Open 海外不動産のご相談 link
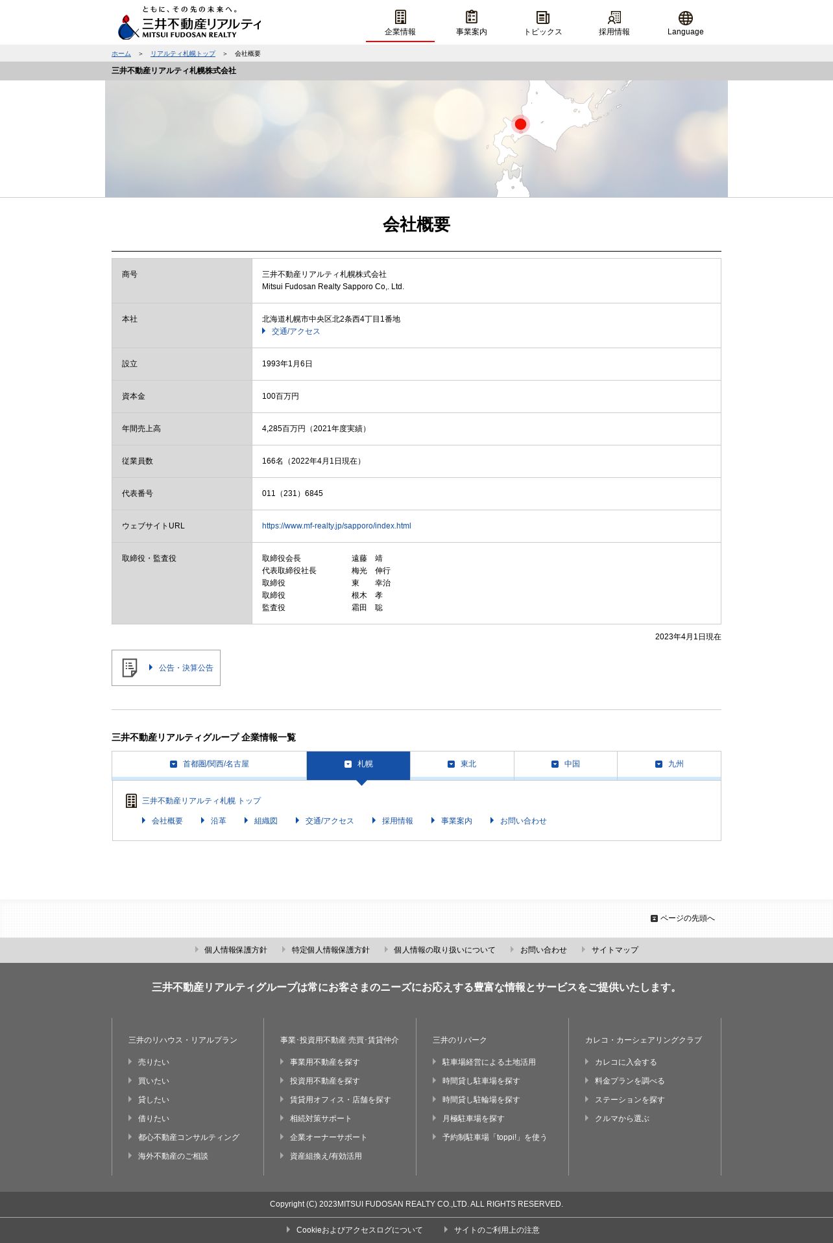Image resolution: width=833 pixels, height=1243 pixels. (x=173, y=1156)
